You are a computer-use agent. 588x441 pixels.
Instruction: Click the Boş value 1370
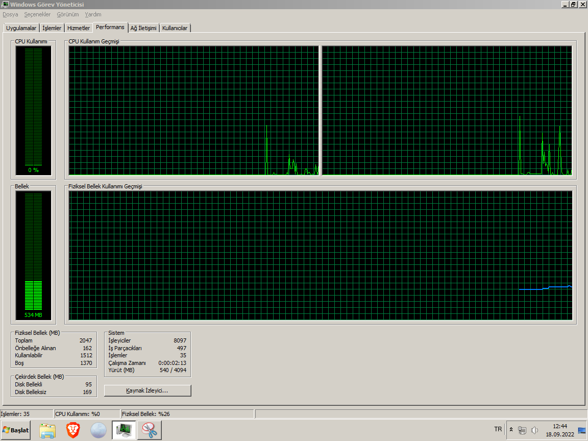coord(86,363)
